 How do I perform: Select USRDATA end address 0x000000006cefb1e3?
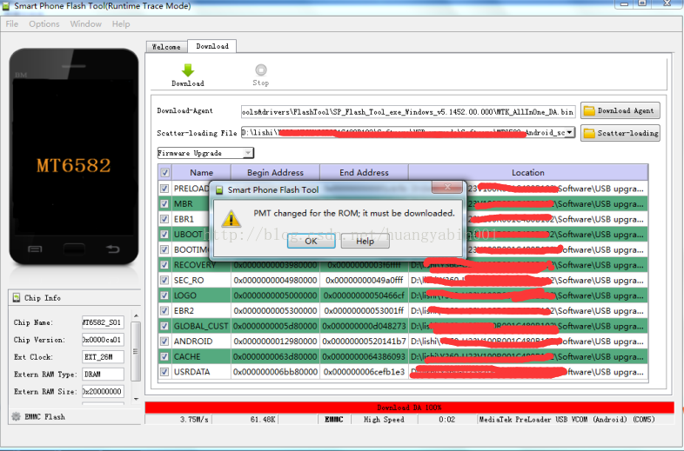click(x=365, y=372)
